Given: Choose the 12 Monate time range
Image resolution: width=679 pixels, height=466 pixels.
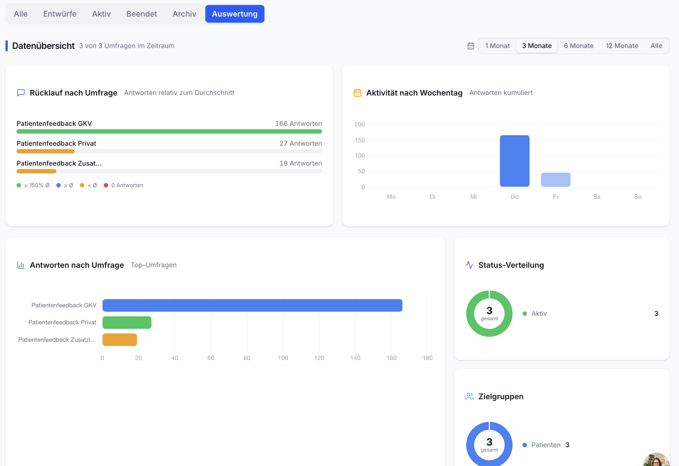Looking at the screenshot, I should pos(622,46).
